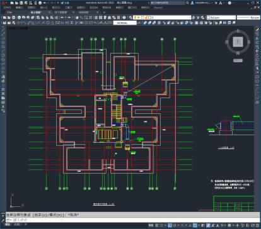The image size is (261, 229).
Task: Click the new drawing tab plus button
Action: pos(104,13)
